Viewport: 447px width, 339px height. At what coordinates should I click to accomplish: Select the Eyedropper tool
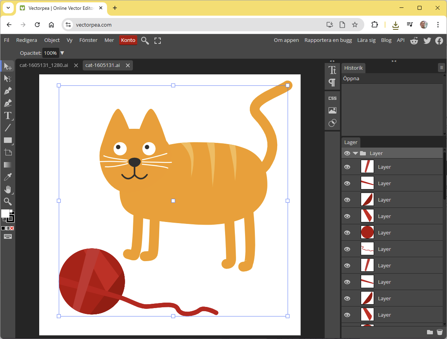(8, 177)
